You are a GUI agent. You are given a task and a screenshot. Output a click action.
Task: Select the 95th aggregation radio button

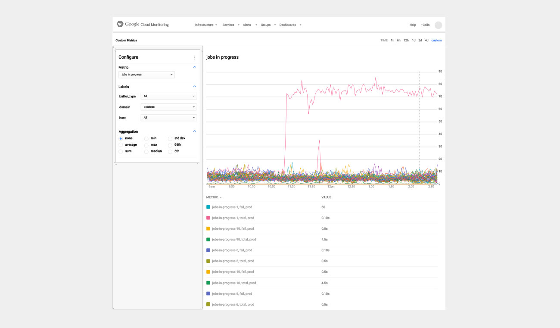click(170, 145)
